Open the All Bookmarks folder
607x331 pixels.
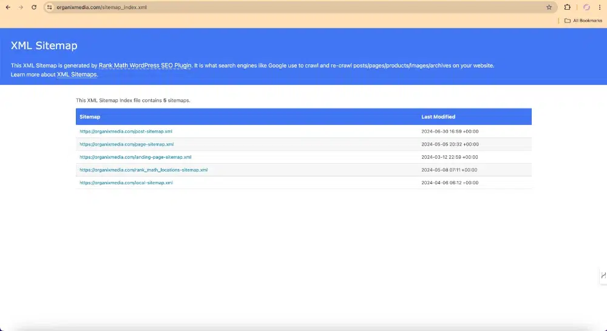[583, 21]
